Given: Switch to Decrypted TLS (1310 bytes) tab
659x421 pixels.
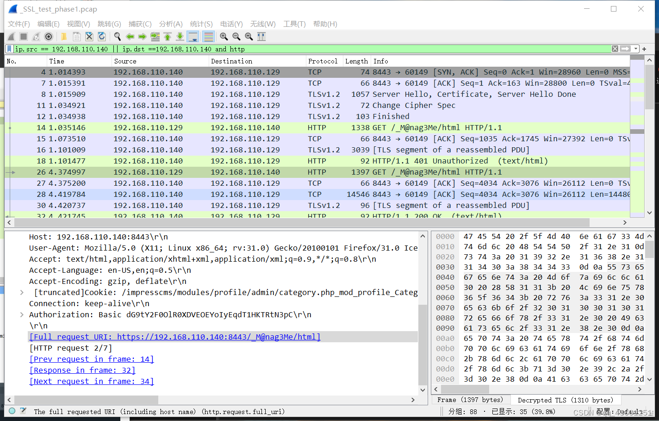Looking at the screenshot, I should tap(566, 400).
